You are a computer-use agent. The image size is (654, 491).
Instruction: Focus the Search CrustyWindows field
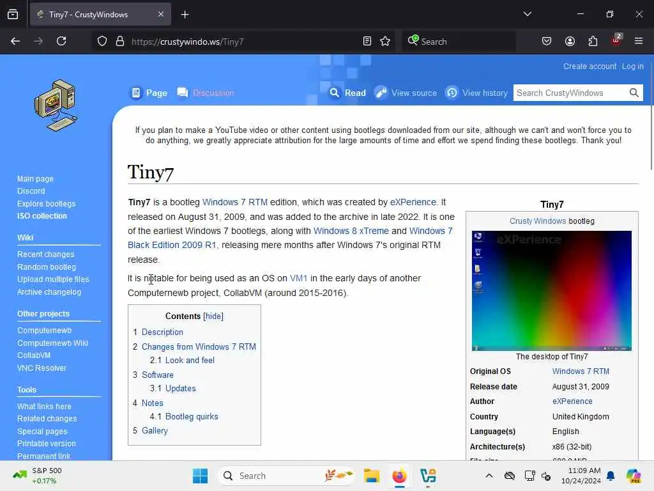(x=570, y=93)
